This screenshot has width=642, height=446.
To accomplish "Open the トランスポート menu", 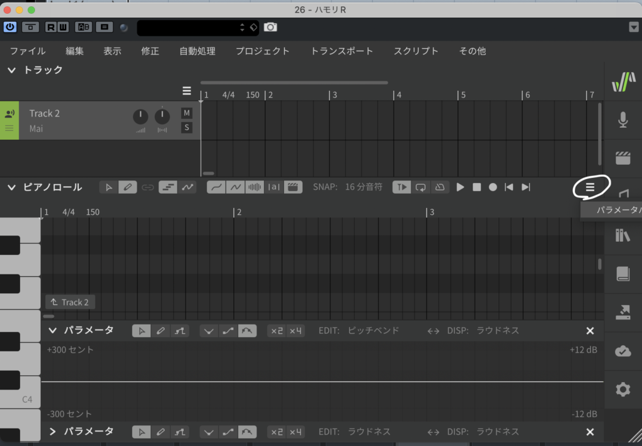I will [x=342, y=51].
